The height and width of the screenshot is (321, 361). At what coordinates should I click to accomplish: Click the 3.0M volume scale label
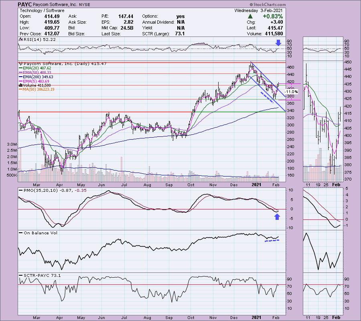12,144
